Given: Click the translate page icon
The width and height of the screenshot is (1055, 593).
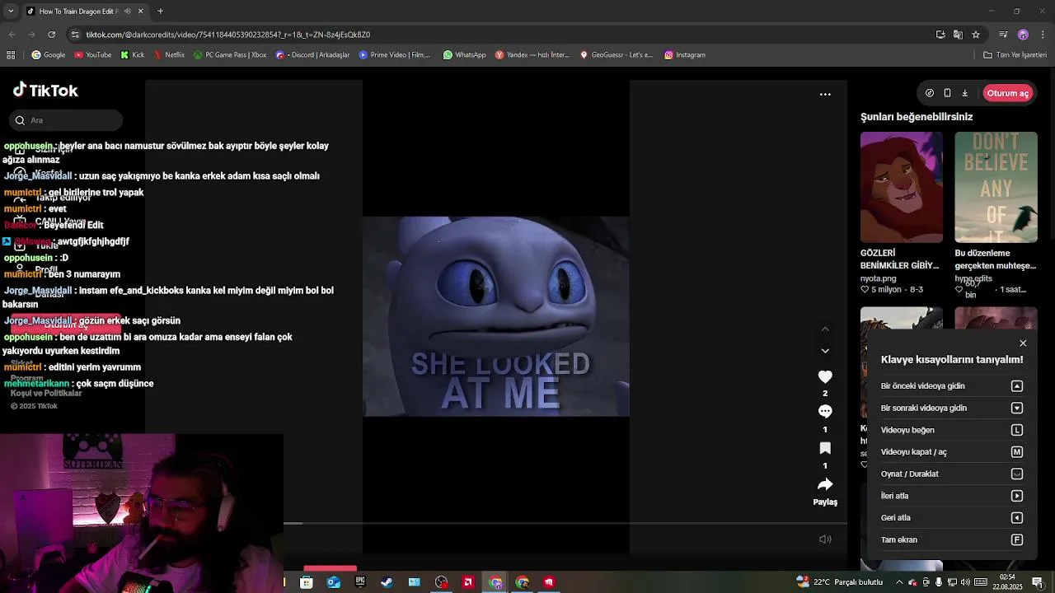Looking at the screenshot, I should pyautogui.click(x=958, y=35).
